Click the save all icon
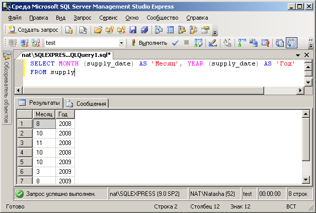 point(144,30)
